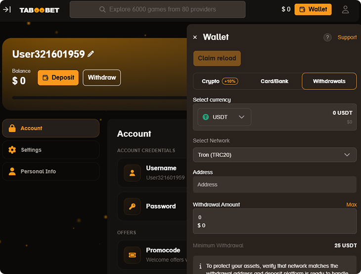Click the Username card icon
Viewport: 361px width, 274px height.
pyautogui.click(x=132, y=173)
